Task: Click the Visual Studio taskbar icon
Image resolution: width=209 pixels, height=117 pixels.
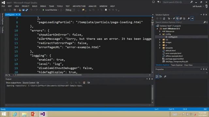Action: pyautogui.click(x=42, y=114)
